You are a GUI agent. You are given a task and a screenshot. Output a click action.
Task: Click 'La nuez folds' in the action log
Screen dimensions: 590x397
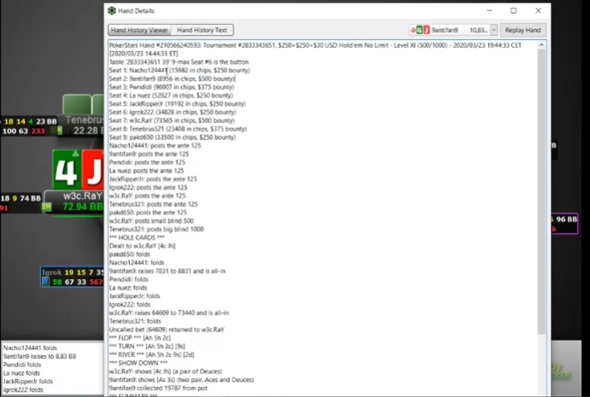pyautogui.click(x=21, y=373)
